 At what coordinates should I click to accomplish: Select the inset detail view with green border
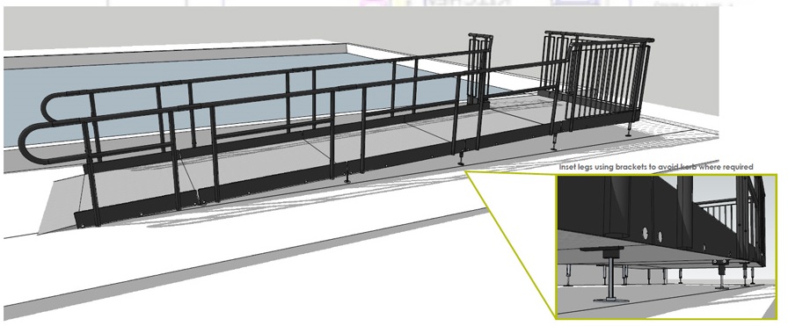point(666,246)
